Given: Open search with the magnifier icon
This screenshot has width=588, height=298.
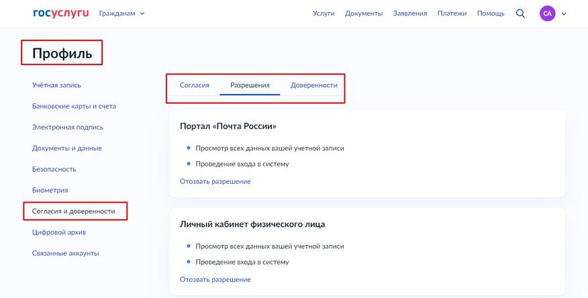Looking at the screenshot, I should click(520, 13).
